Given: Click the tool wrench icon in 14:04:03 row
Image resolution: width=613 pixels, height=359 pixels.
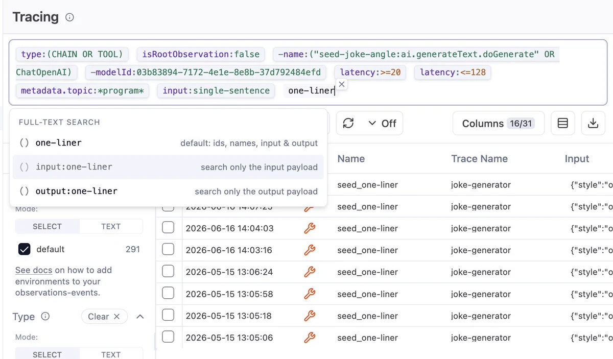Looking at the screenshot, I should tap(310, 228).
